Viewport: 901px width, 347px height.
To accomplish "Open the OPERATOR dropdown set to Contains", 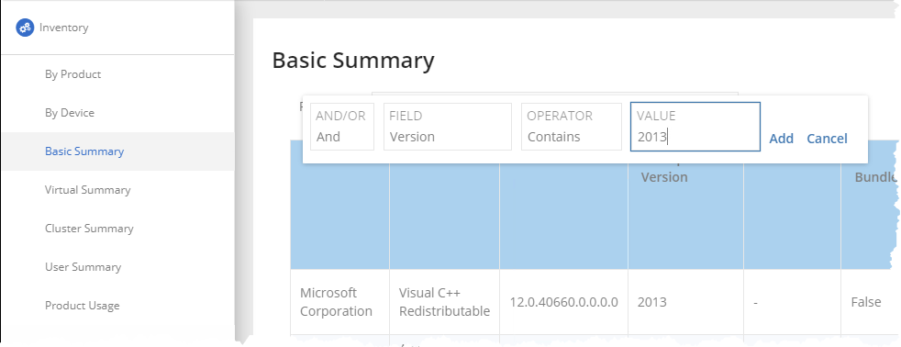I will point(572,127).
